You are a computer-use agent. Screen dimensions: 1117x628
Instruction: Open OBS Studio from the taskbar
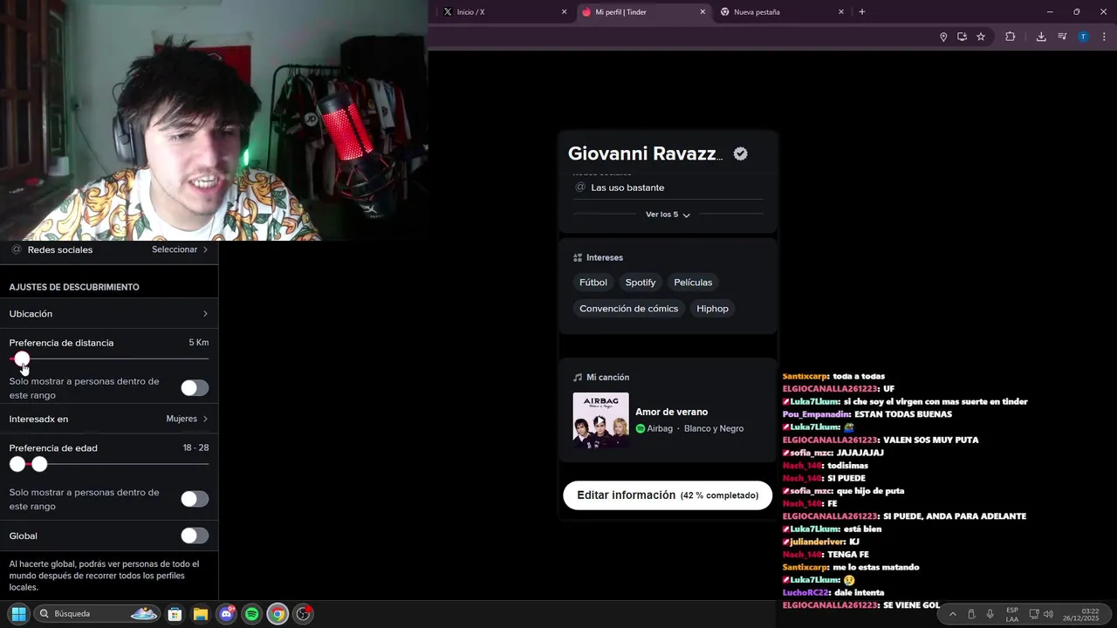pos(303,614)
